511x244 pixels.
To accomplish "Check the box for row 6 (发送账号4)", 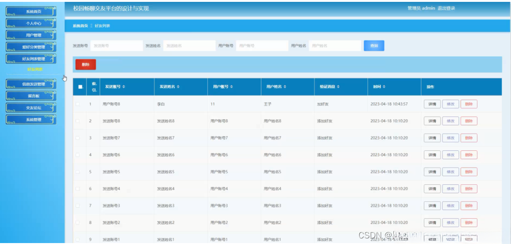I will [x=77, y=189].
